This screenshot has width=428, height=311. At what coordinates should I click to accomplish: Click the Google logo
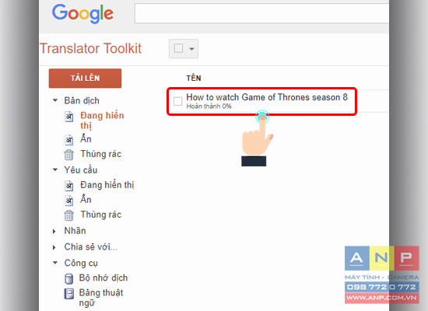tap(82, 13)
